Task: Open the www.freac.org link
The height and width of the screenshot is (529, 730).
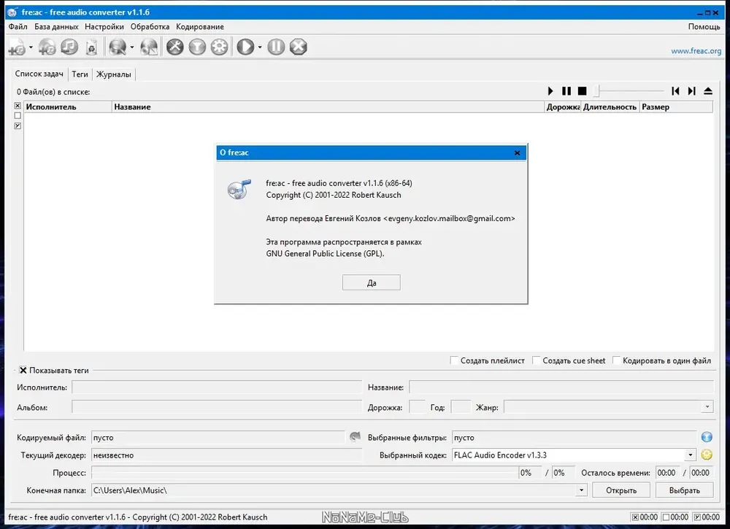Action: 696,51
